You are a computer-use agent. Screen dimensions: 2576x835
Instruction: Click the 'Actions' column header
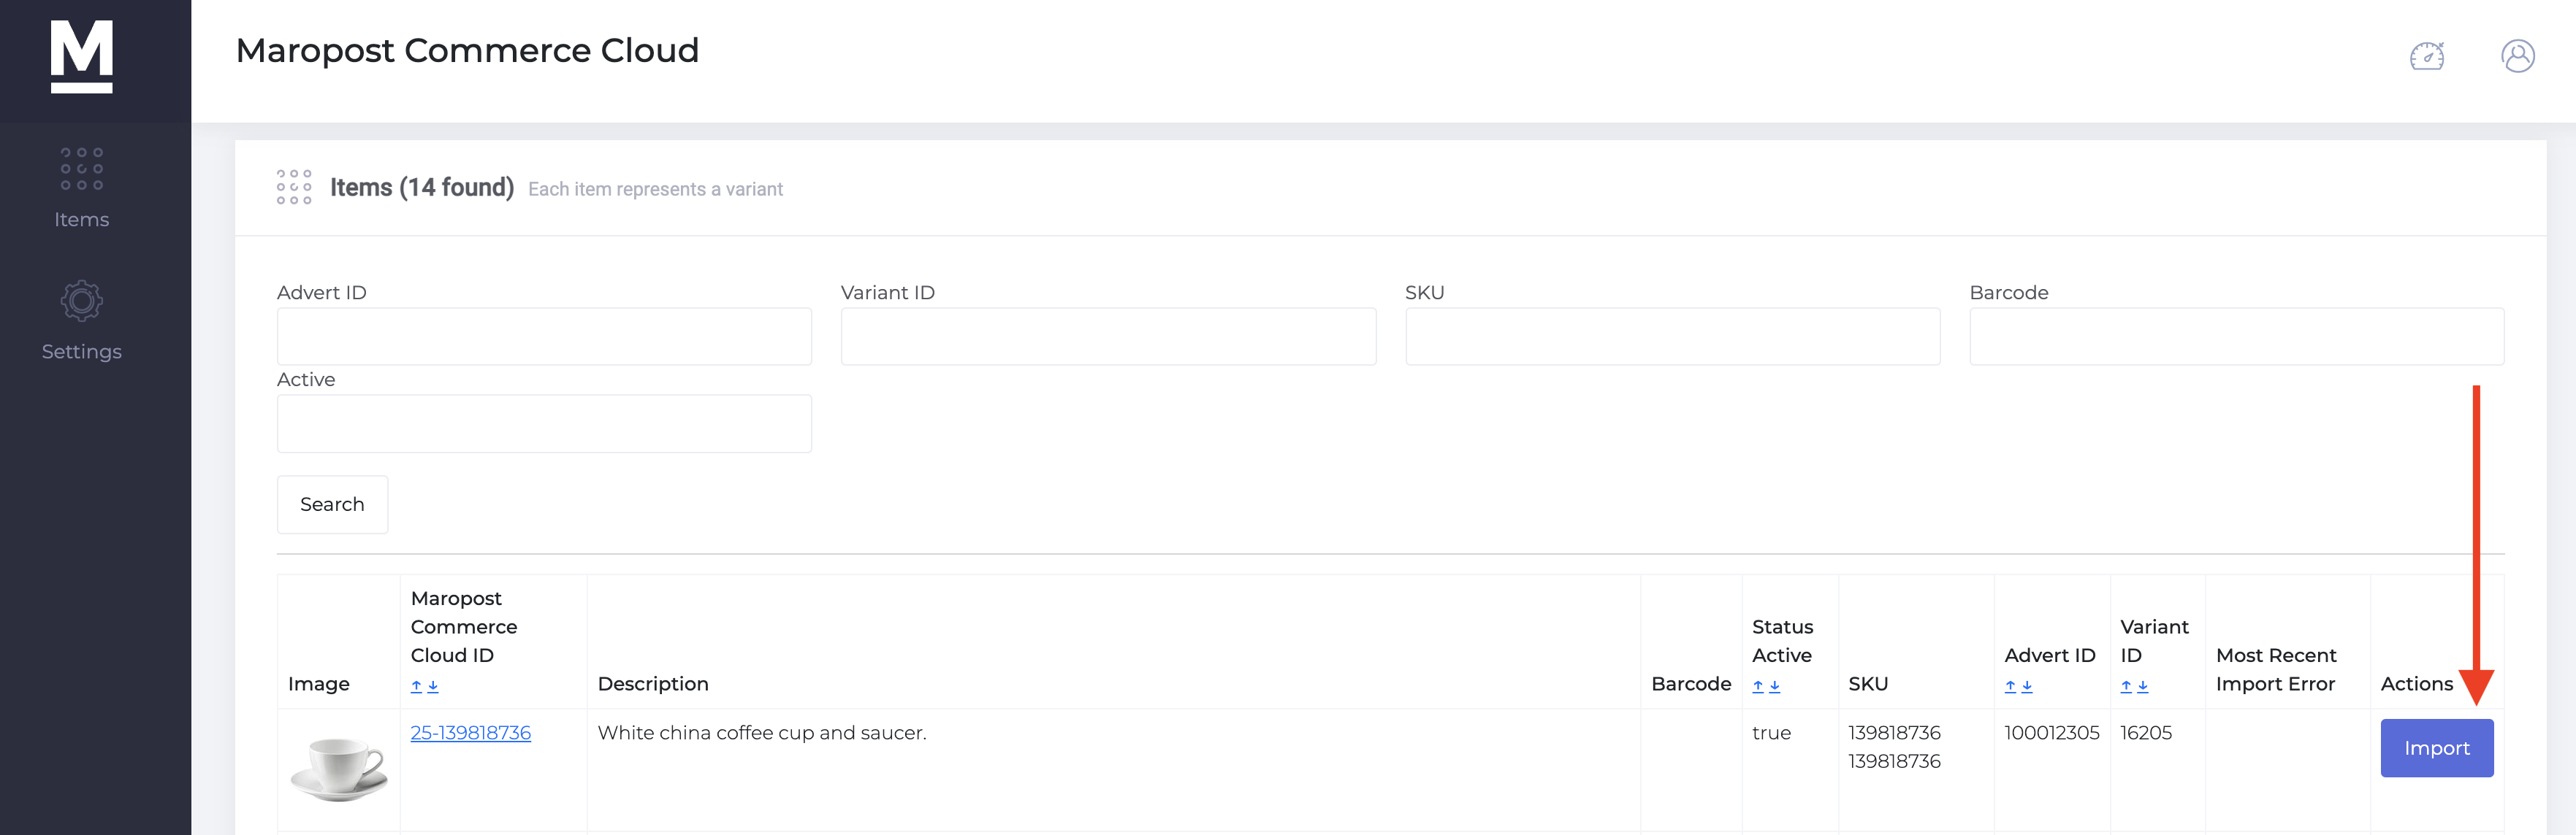coord(2416,683)
